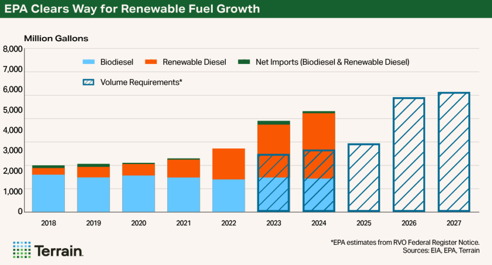This screenshot has width=492, height=265.
Task: Click the chart title 'EPA Clears Way for Renewable Fuel Growth'
Action: (132, 9)
